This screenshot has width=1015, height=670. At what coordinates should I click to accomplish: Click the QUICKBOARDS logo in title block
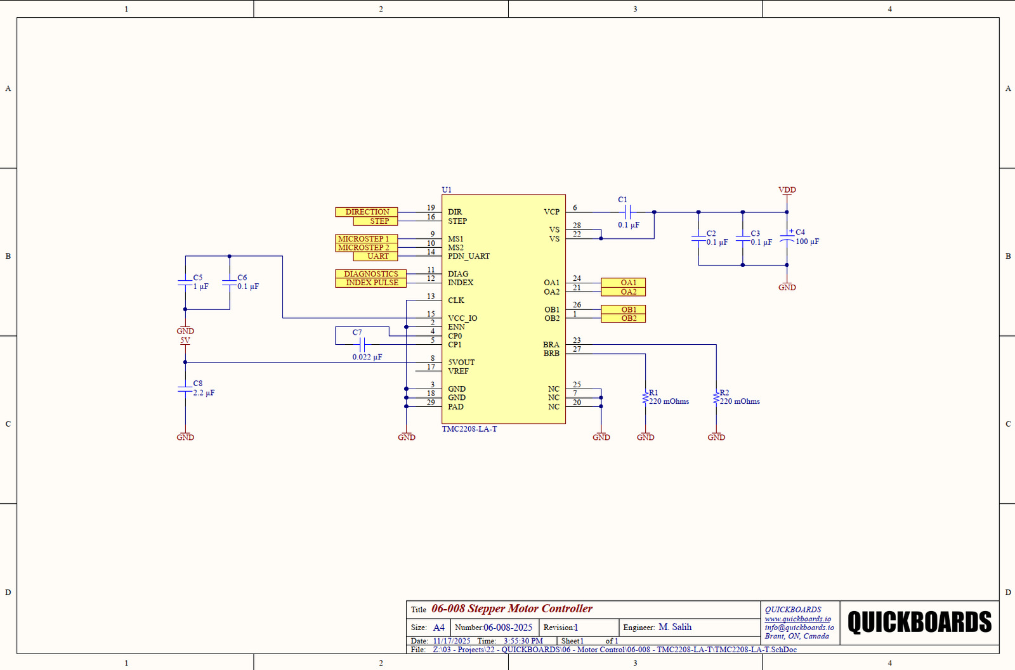click(x=919, y=622)
